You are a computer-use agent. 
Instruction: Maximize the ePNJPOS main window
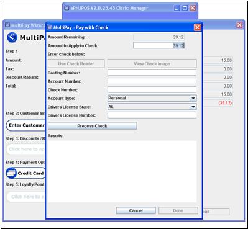[185, 8]
